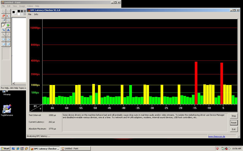Click the red latency bar near -5 seconds
Viewport: 243px width, 151px height.
221,83
